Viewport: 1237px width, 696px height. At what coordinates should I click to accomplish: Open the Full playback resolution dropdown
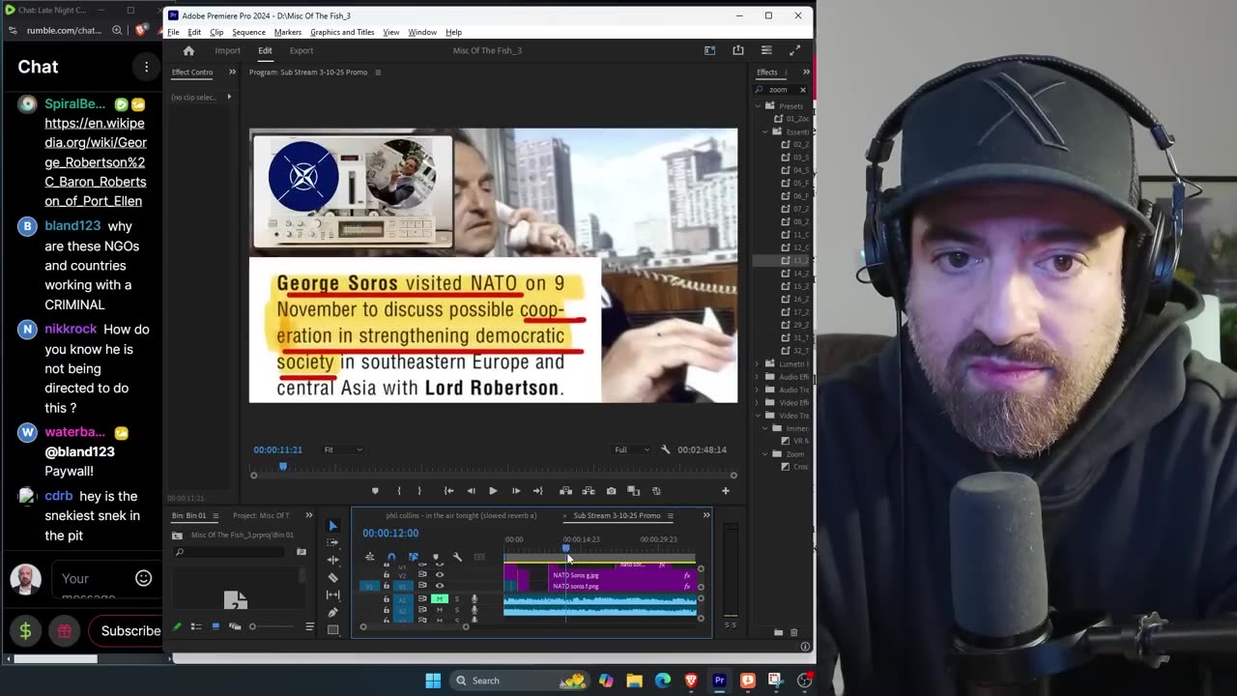[633, 449]
